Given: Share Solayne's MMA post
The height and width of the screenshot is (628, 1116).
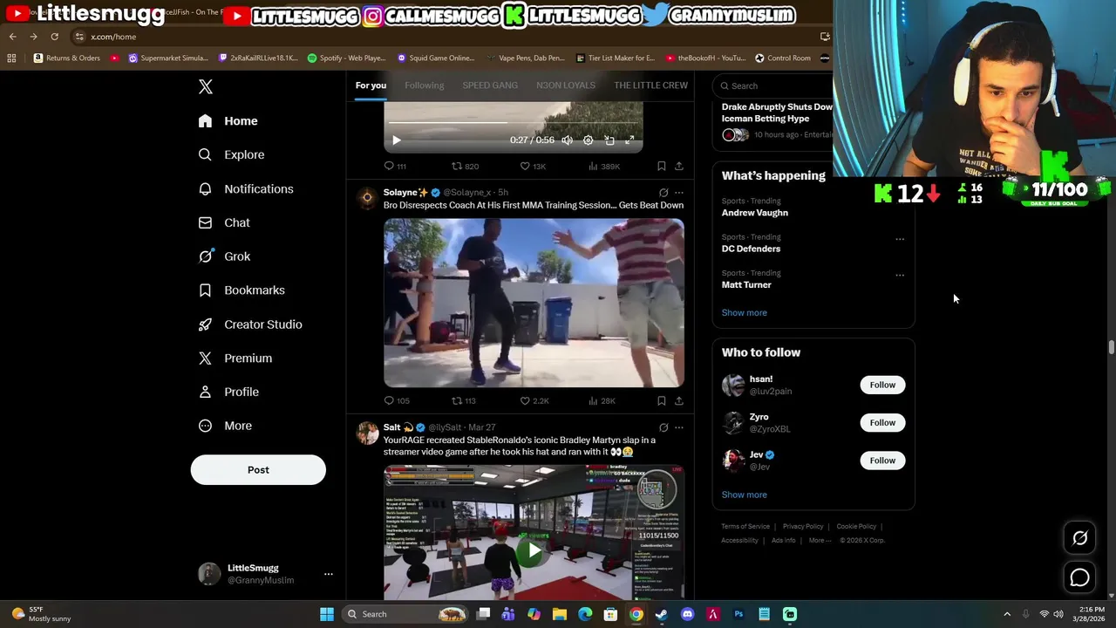Looking at the screenshot, I should click(x=679, y=400).
